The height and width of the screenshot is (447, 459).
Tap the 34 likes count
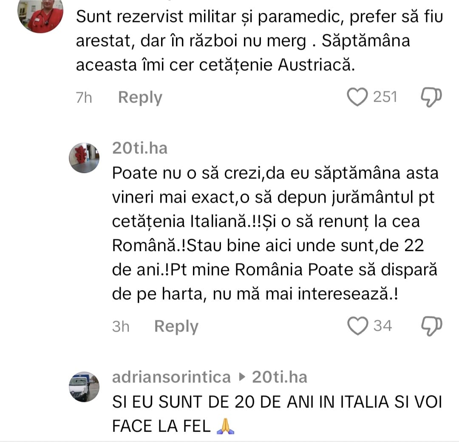click(x=382, y=326)
